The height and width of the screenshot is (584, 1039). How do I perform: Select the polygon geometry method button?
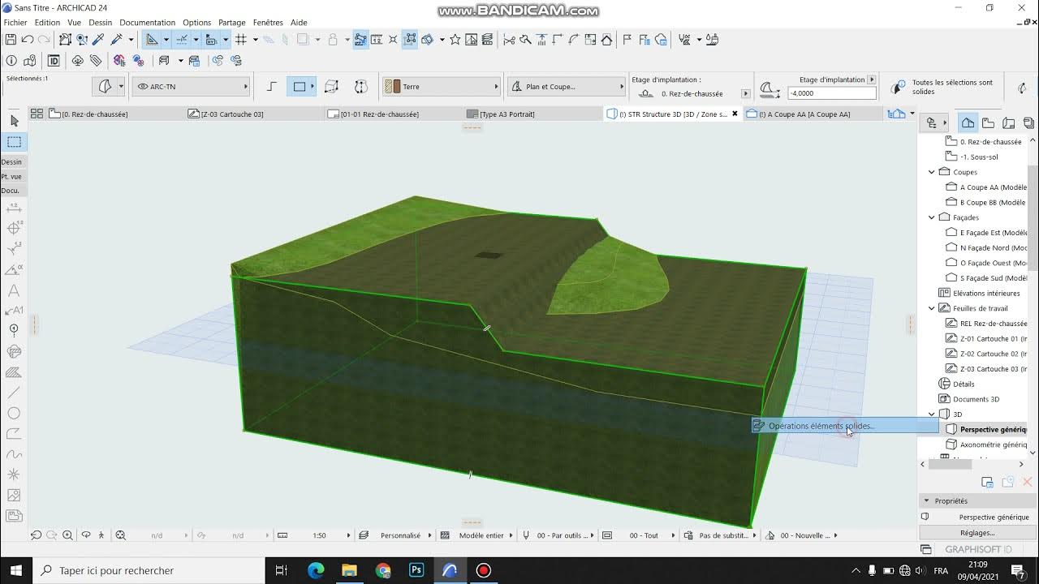(x=272, y=87)
